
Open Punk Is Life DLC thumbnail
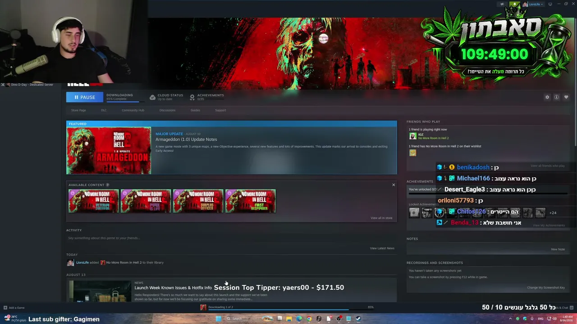pos(146,201)
